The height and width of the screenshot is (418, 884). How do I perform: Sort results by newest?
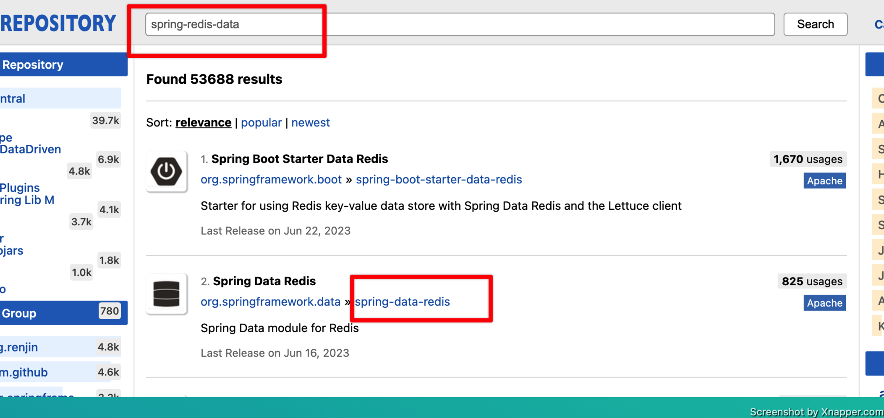tap(311, 122)
